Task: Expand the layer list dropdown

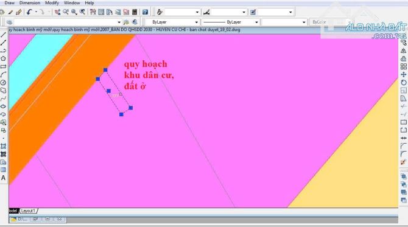Action: pyautogui.click(x=68, y=23)
